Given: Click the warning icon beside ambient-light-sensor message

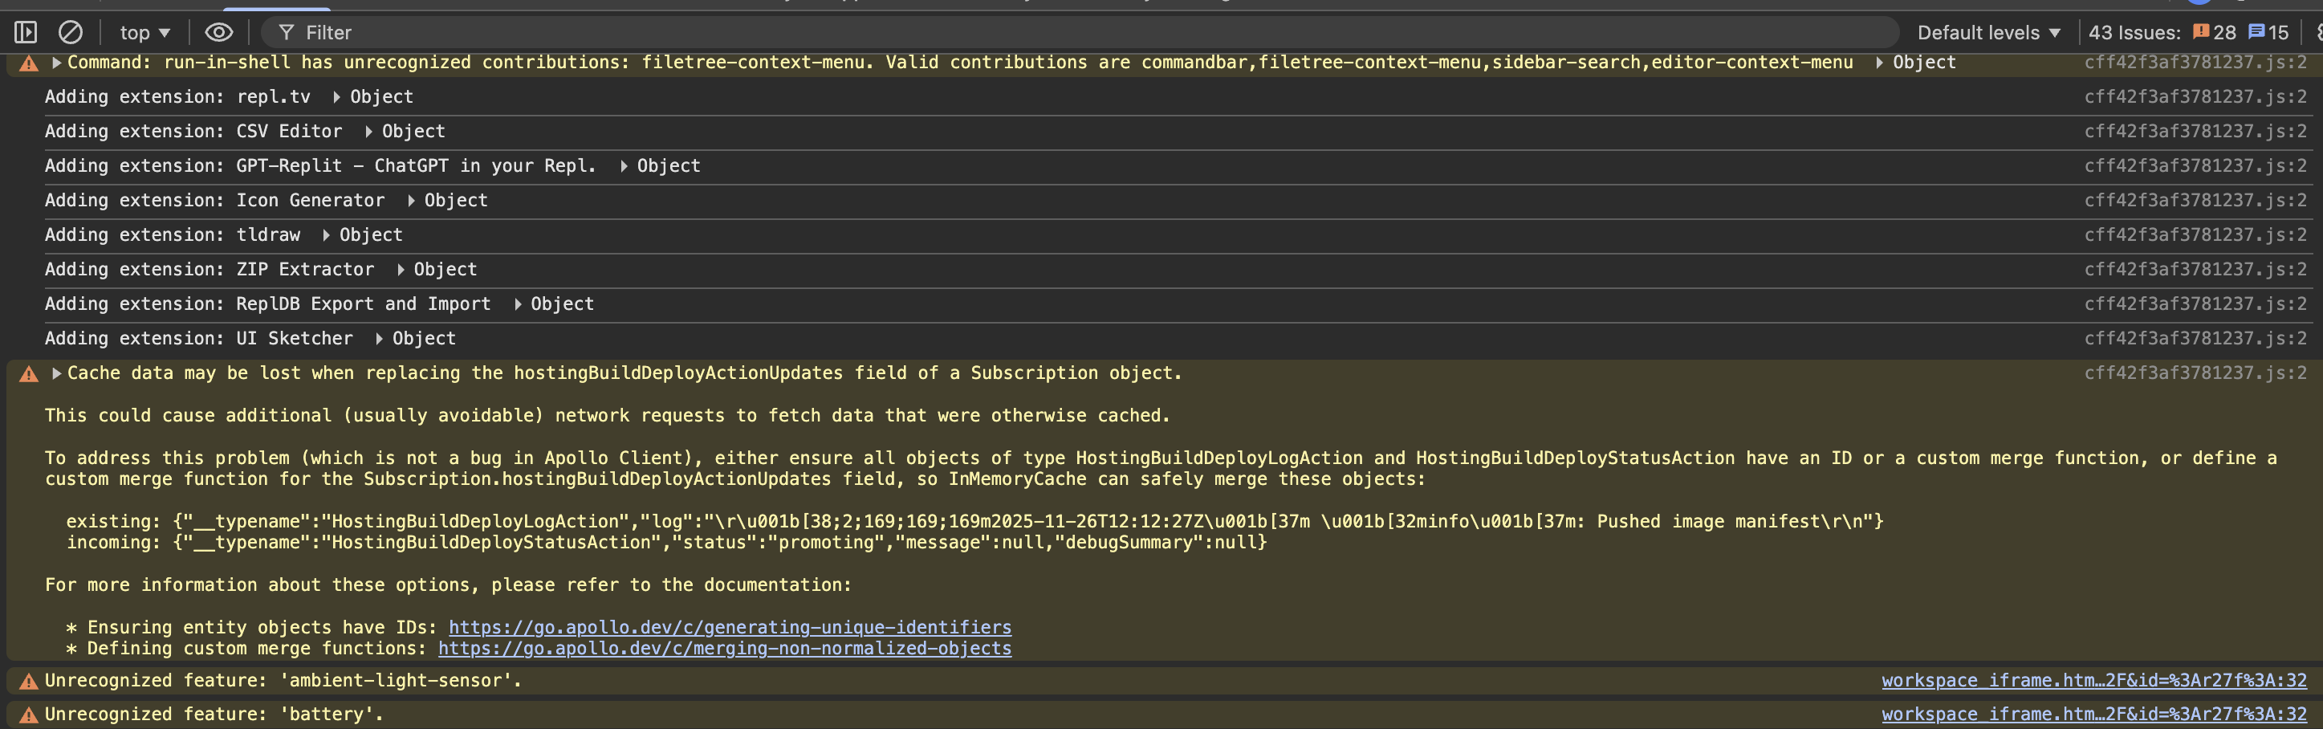Looking at the screenshot, I should pos(29,681).
